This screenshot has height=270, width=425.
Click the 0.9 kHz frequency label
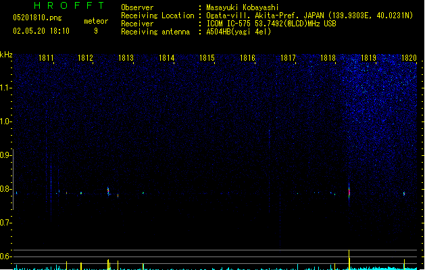(5, 155)
